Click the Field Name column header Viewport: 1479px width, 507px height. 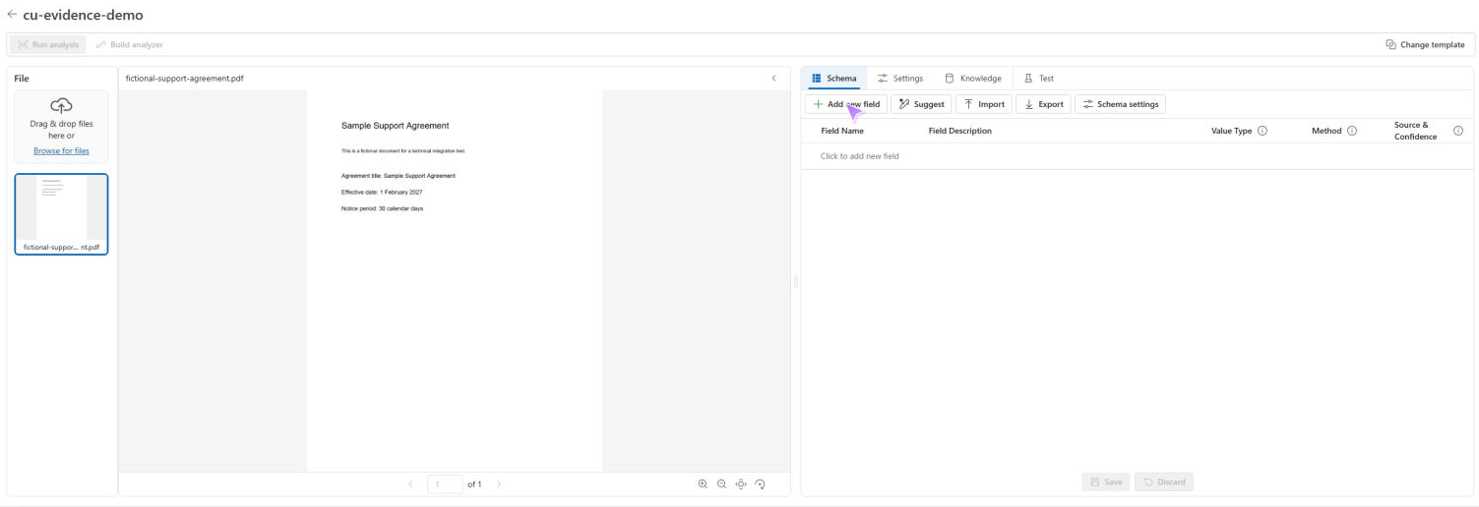842,131
